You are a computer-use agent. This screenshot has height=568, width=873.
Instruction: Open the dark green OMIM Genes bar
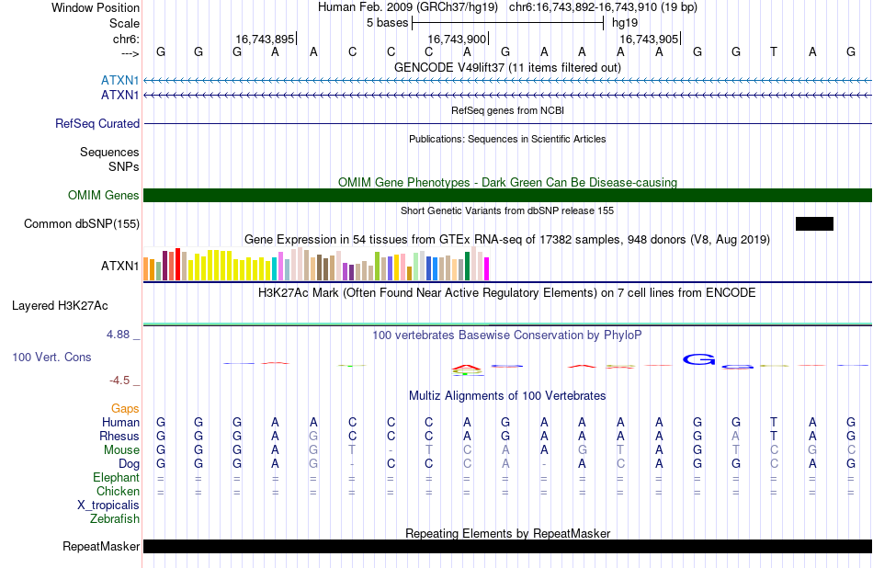507,196
